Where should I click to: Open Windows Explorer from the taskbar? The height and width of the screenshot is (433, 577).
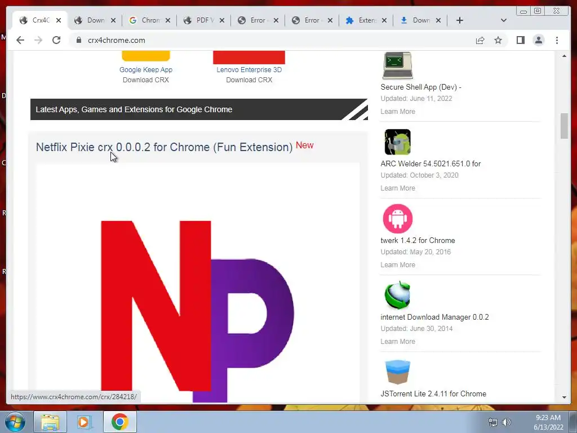(x=50, y=422)
